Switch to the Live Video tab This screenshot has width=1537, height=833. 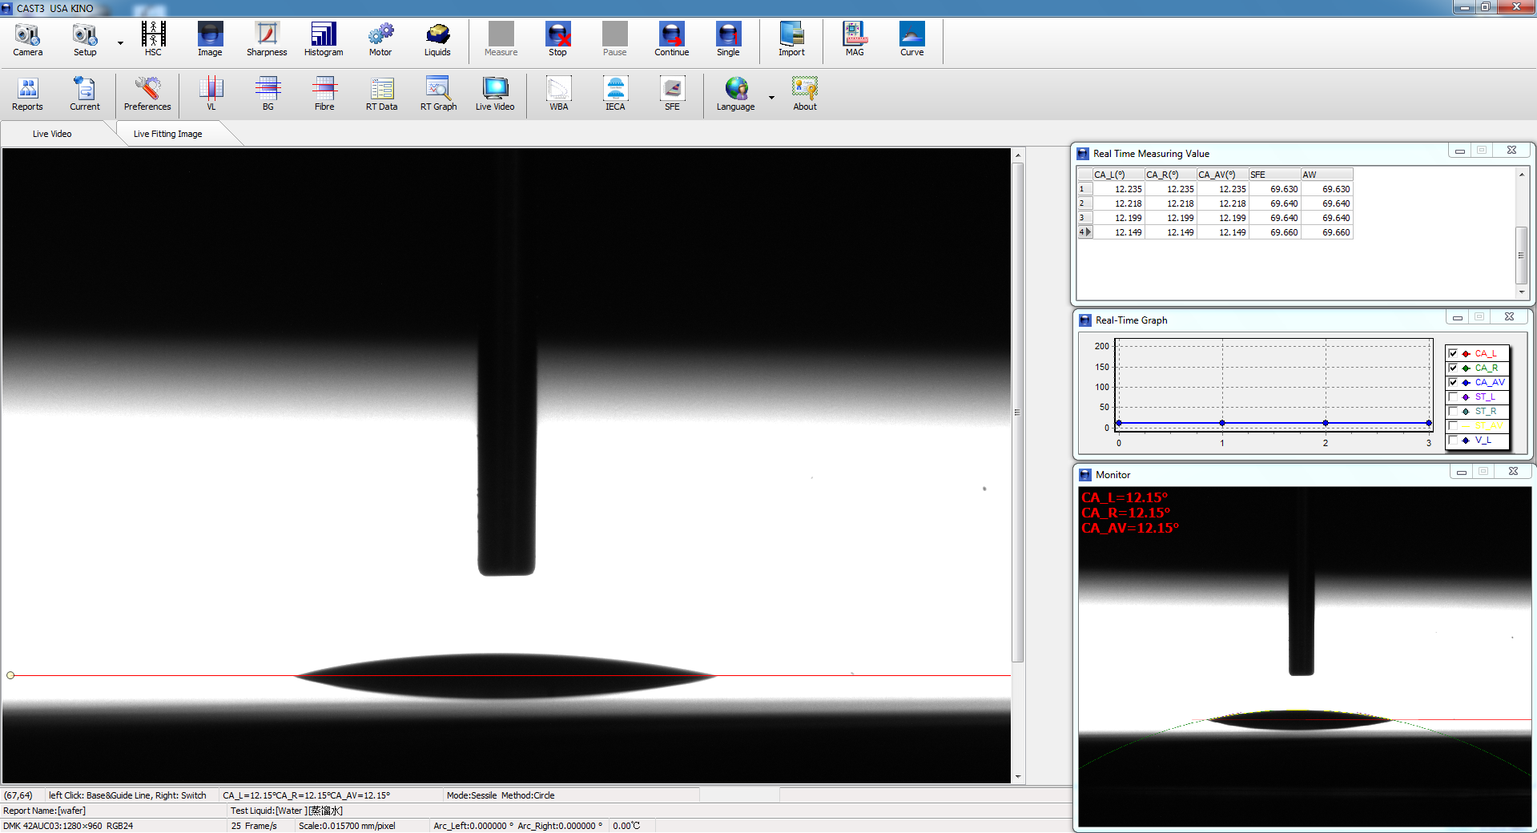tap(52, 134)
